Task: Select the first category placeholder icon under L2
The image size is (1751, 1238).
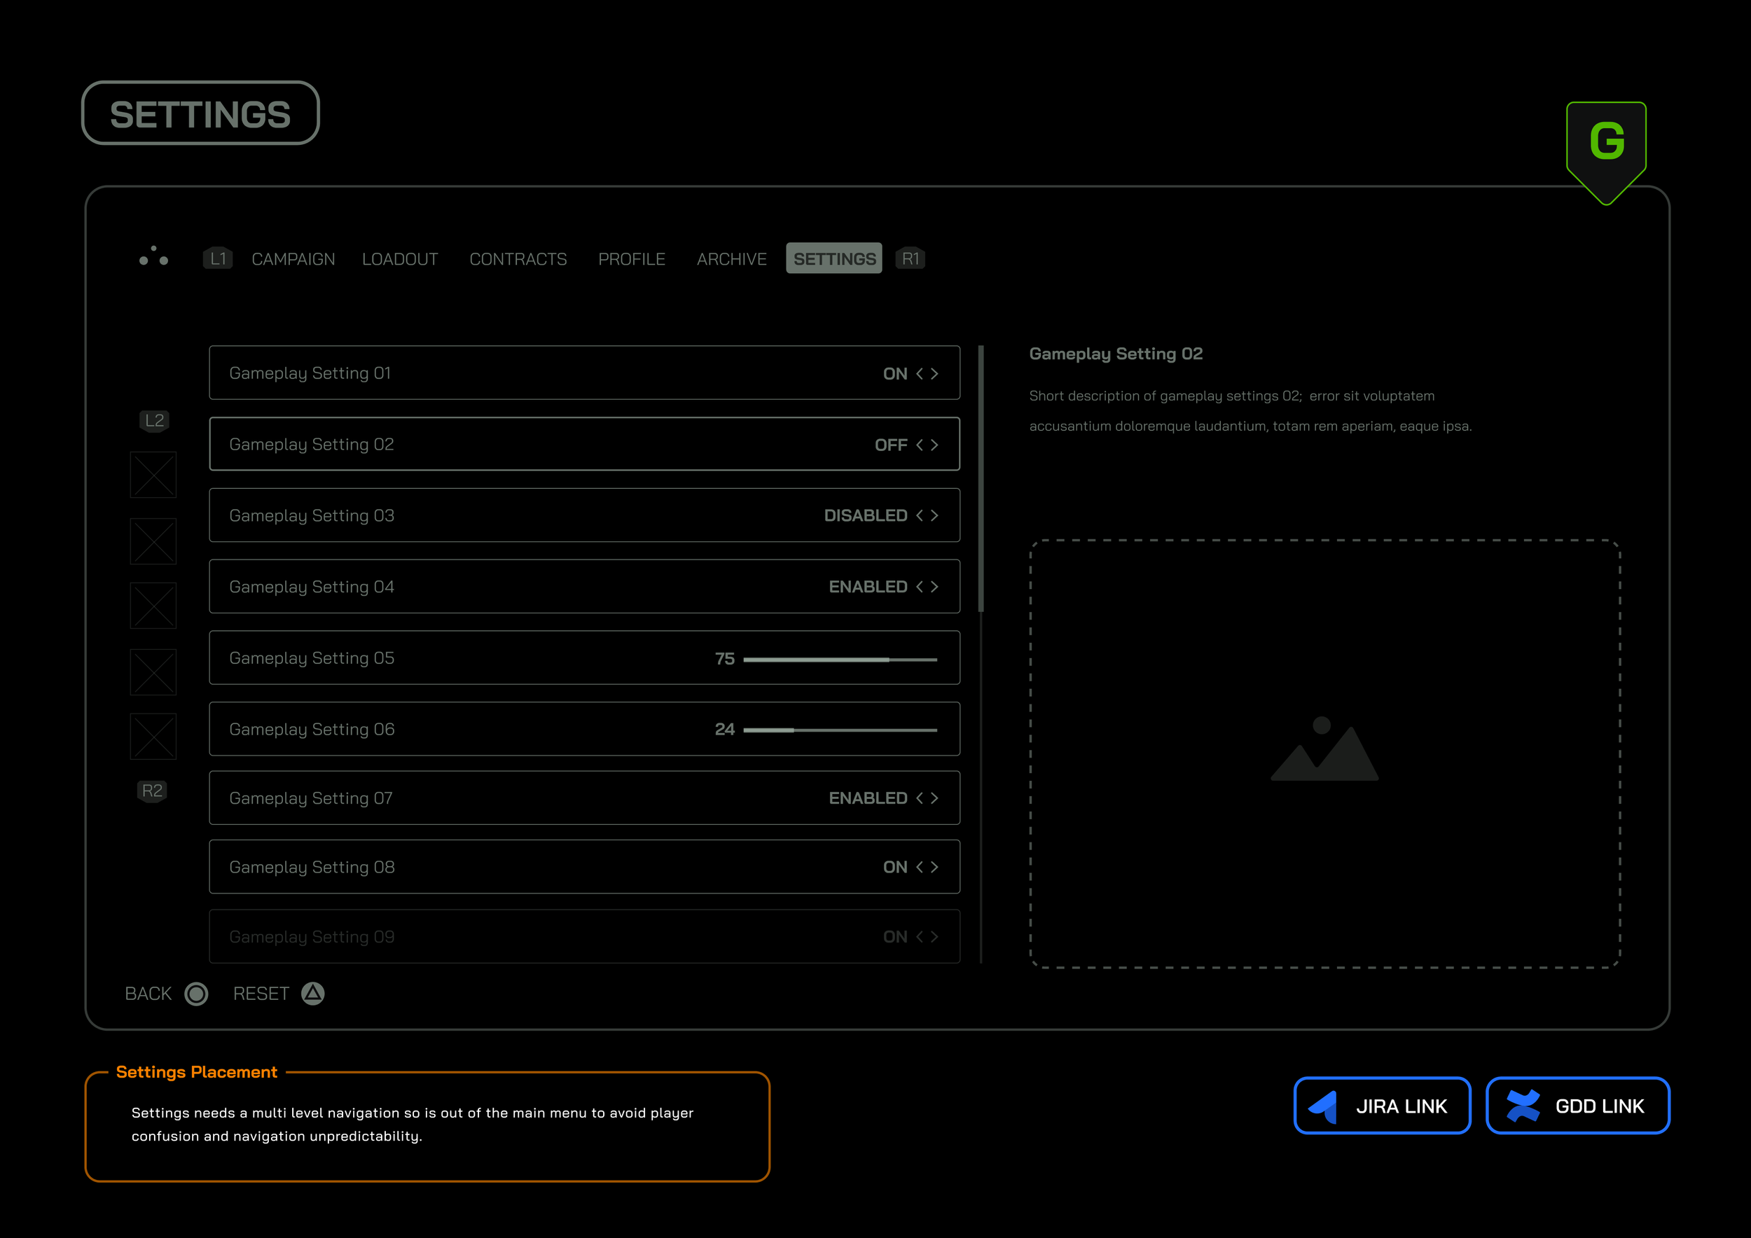Action: click(x=153, y=475)
